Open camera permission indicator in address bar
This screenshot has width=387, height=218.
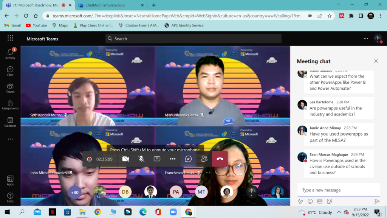pyautogui.click(x=310, y=16)
